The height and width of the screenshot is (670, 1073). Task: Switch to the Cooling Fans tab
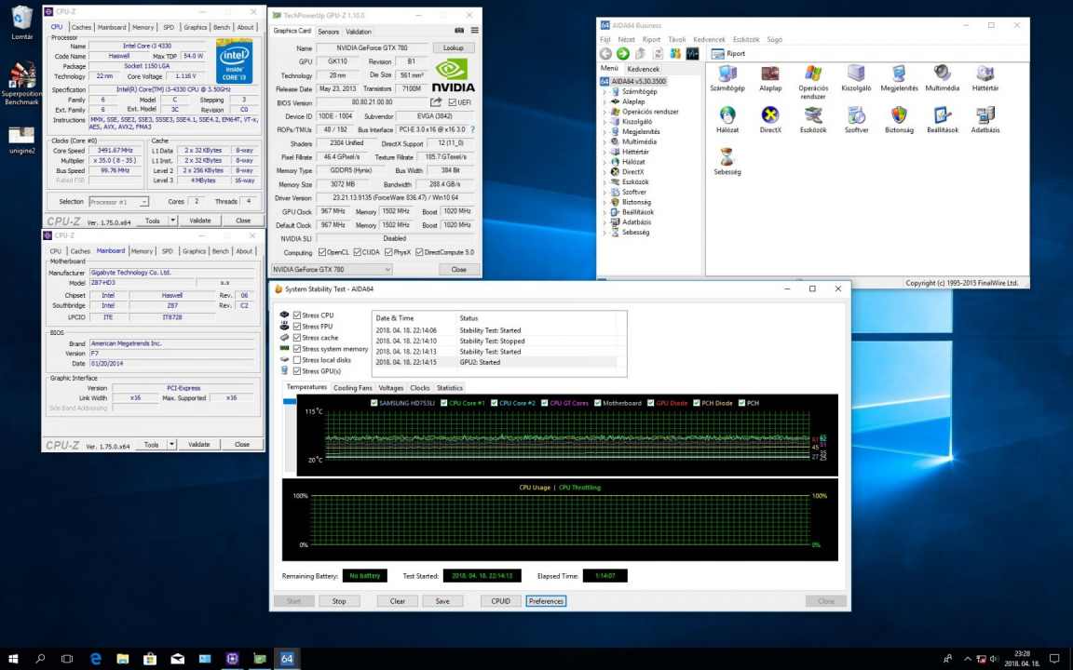click(352, 388)
